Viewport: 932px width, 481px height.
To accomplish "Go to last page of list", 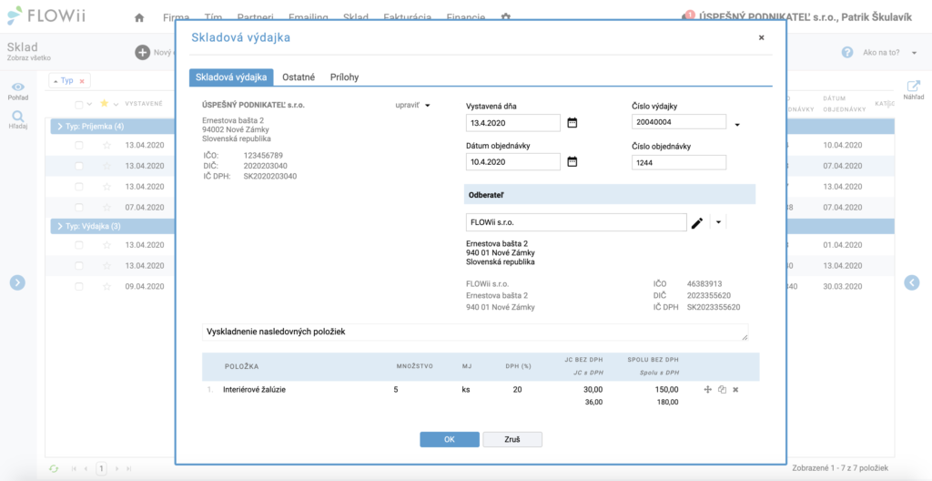I will (x=129, y=468).
